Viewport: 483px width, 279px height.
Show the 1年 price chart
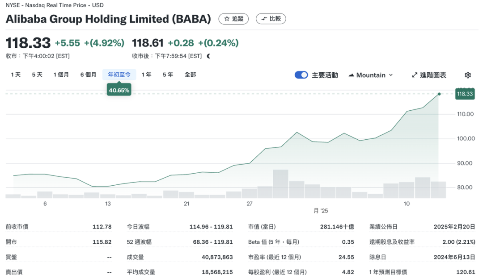(146, 75)
